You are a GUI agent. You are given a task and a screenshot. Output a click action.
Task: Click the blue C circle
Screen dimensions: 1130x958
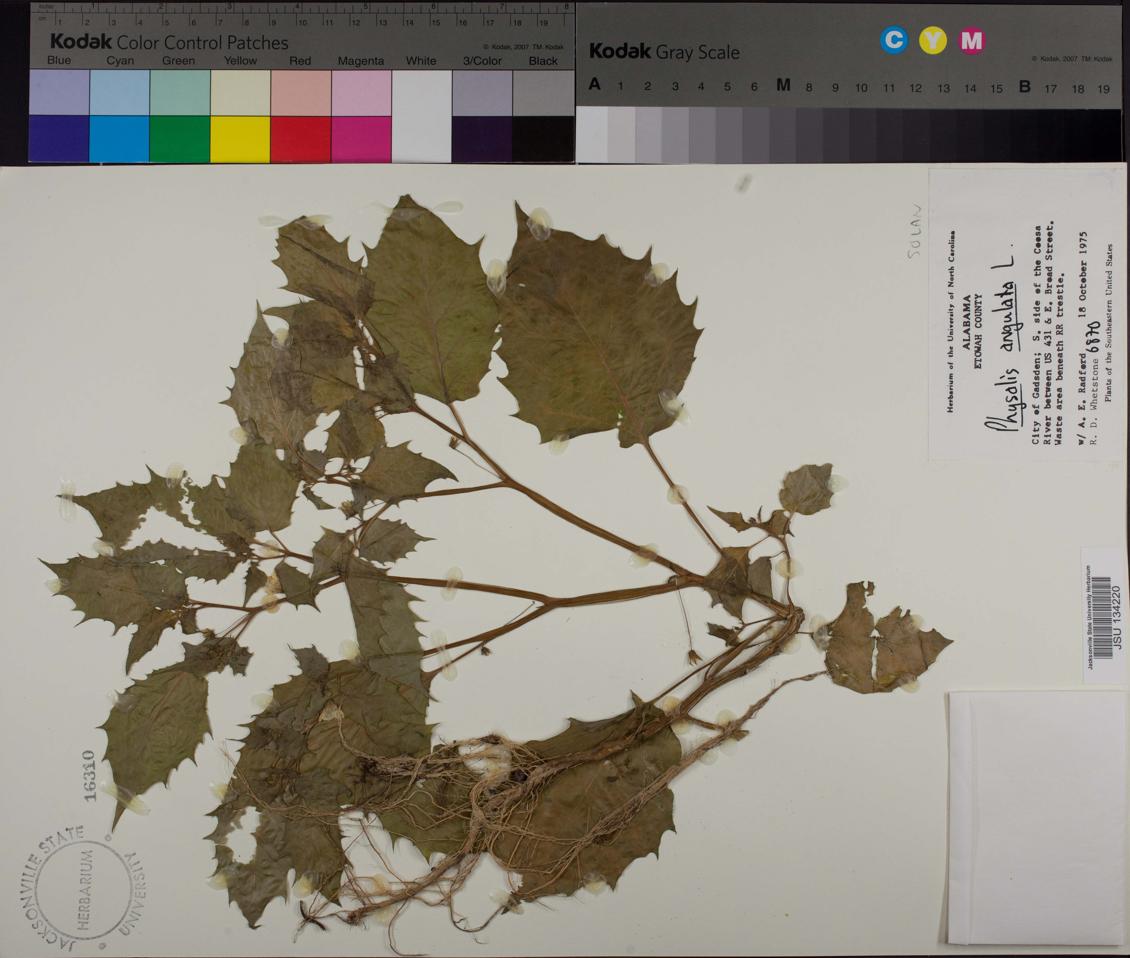coord(894,40)
